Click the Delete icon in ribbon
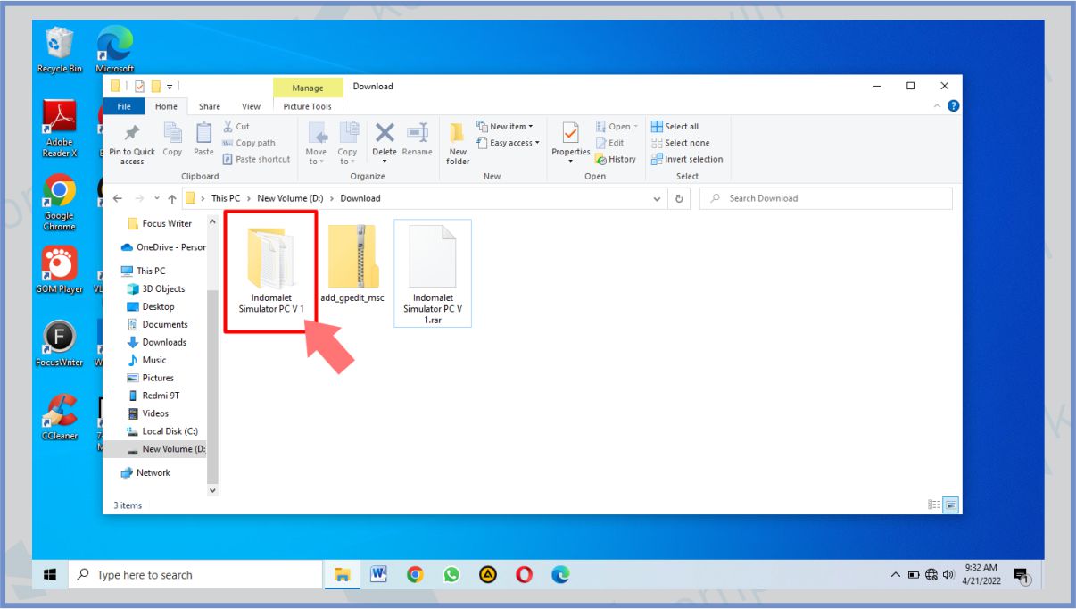This screenshot has height=609, width=1076. (384, 138)
